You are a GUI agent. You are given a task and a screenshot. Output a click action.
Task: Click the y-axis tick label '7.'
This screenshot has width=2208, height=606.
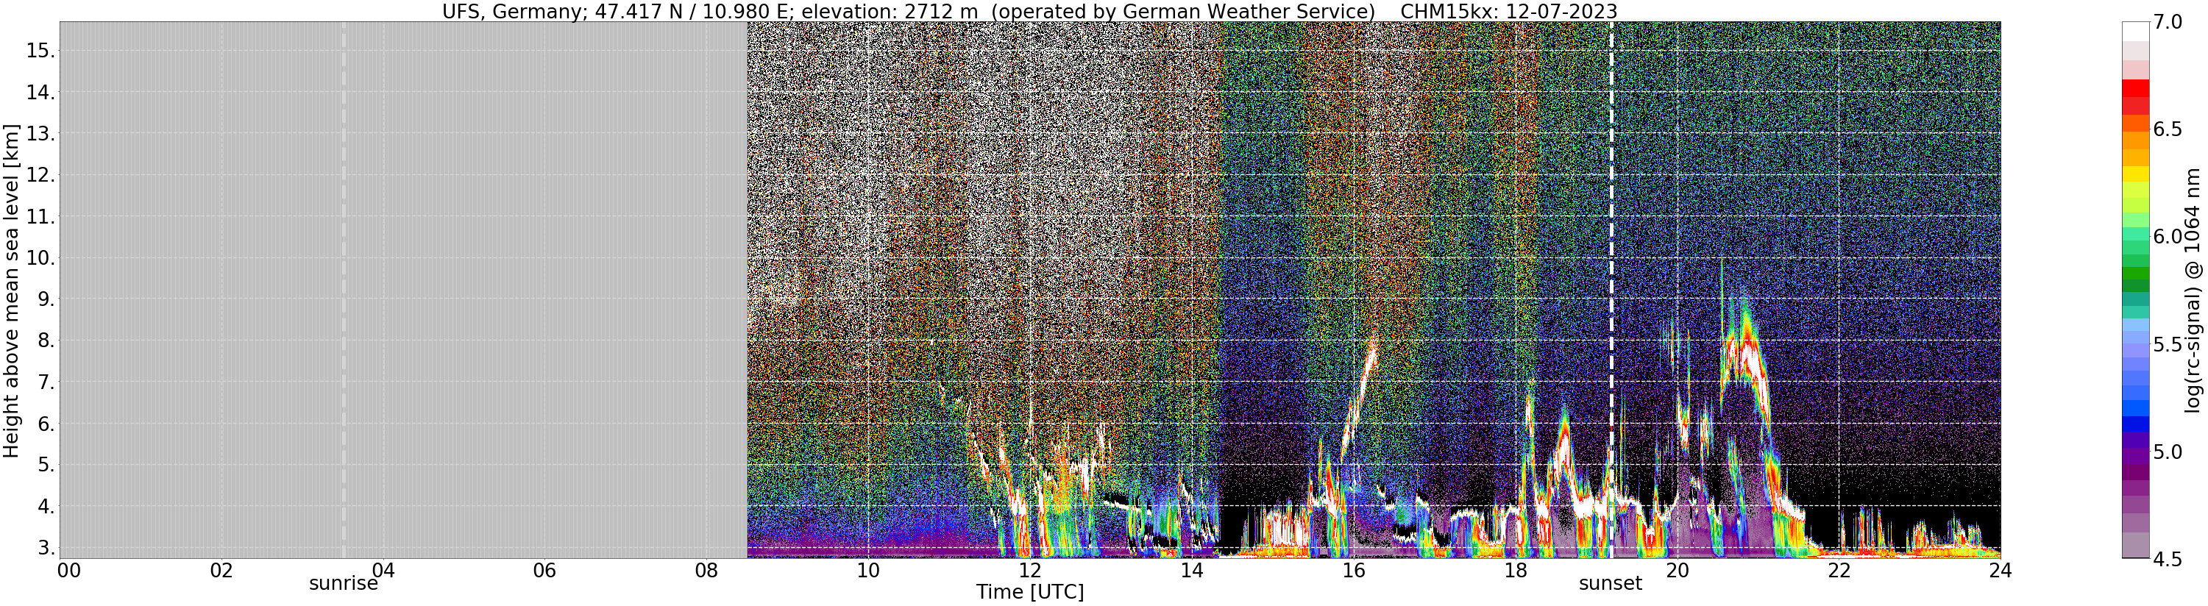pyautogui.click(x=46, y=382)
